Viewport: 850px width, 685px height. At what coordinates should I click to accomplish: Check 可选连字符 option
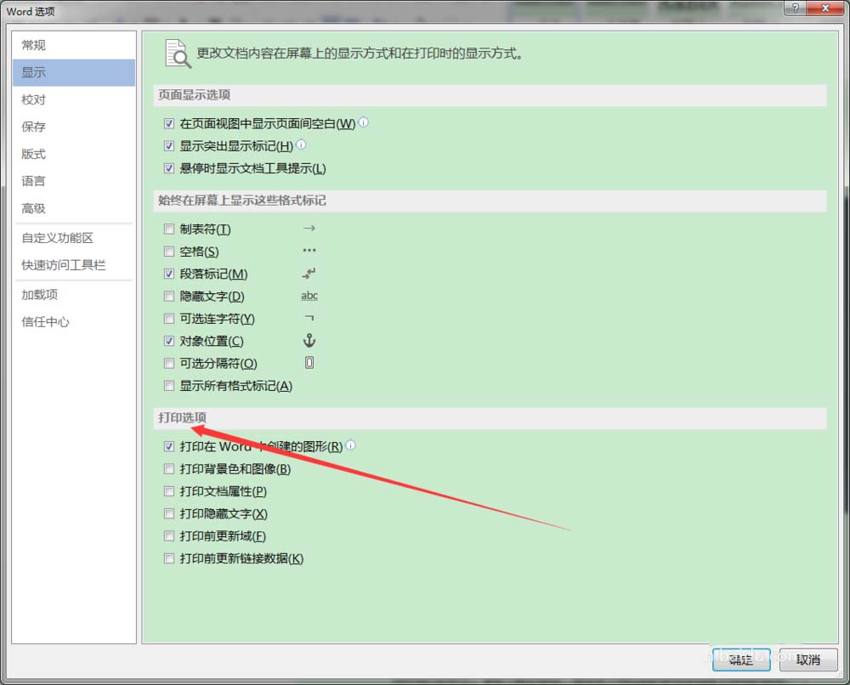[169, 319]
